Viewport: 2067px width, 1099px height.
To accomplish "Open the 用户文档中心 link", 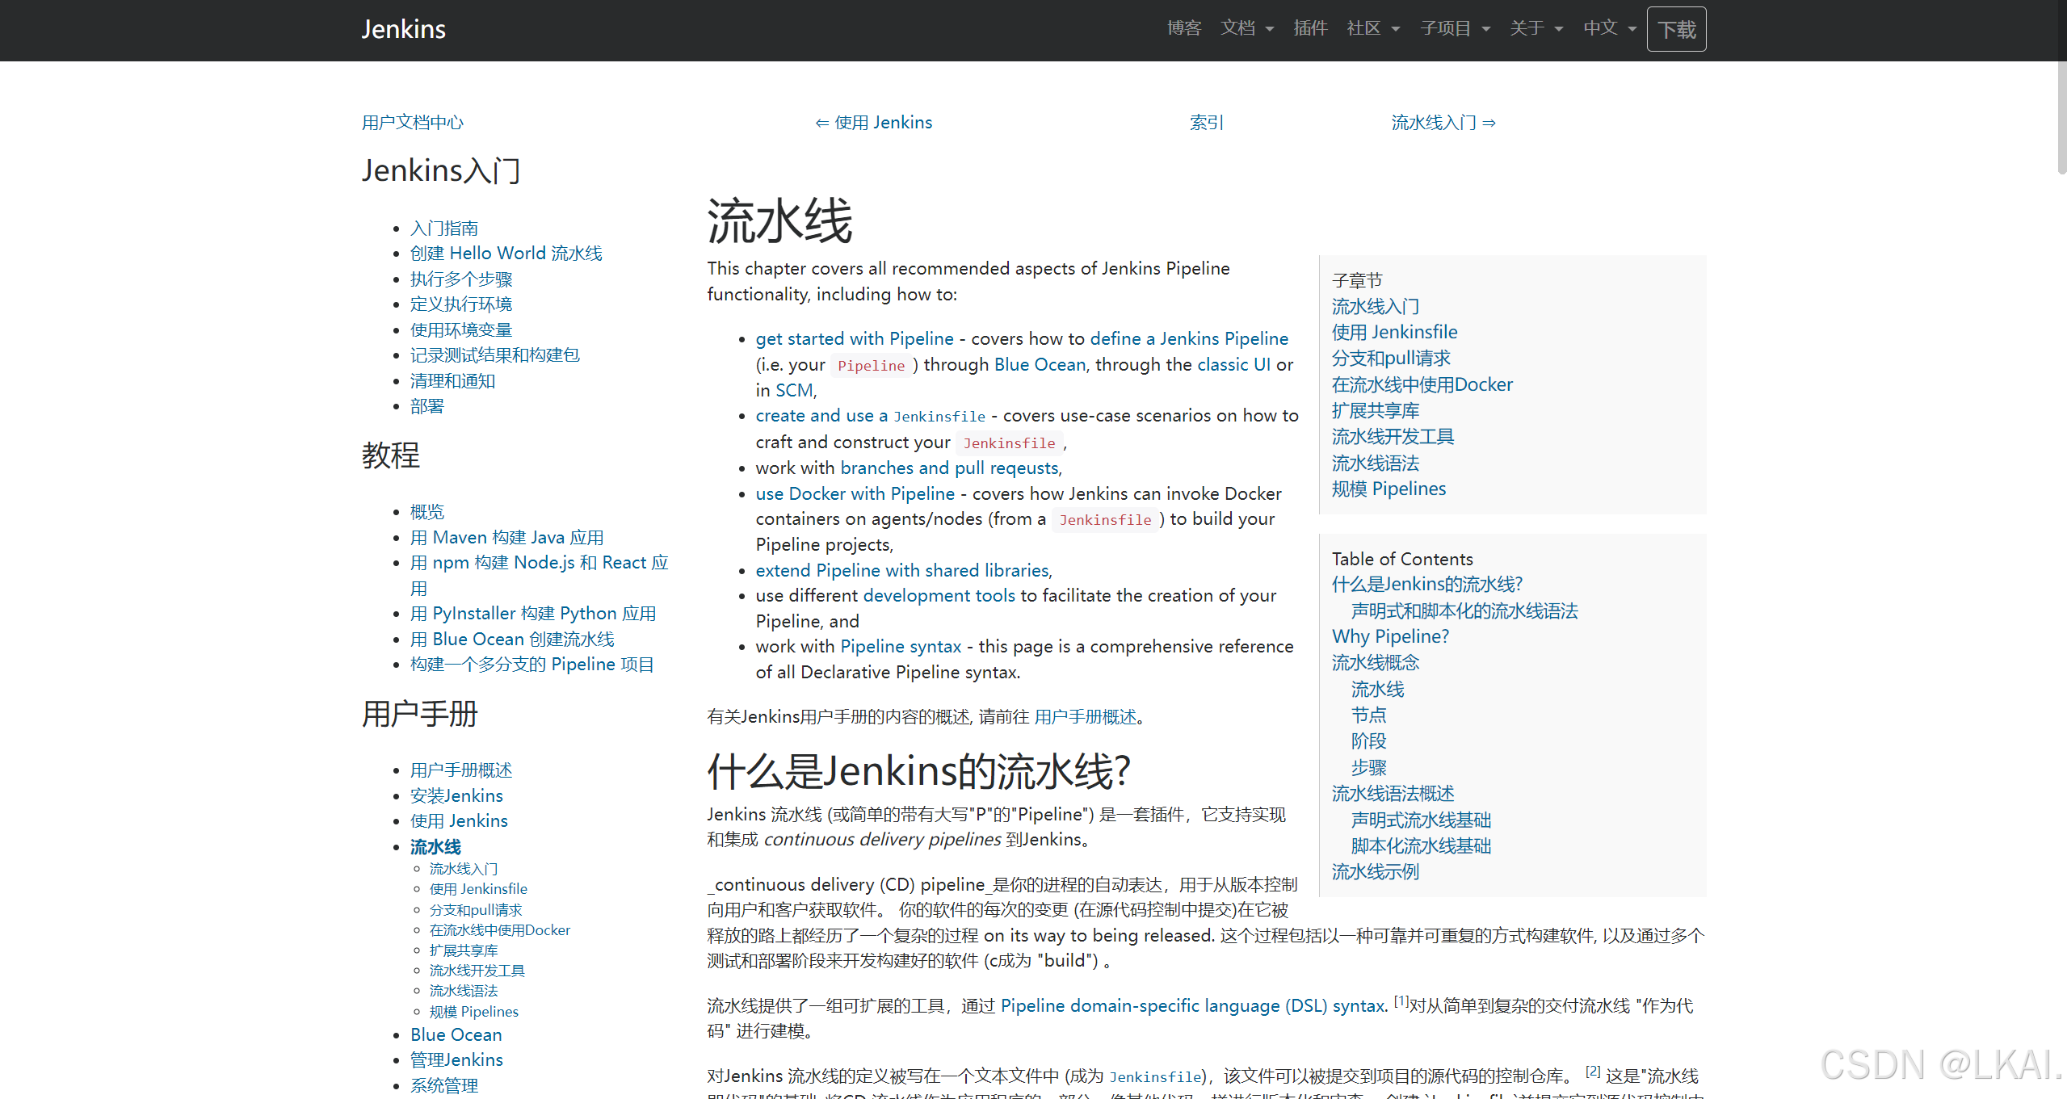I will [412, 122].
